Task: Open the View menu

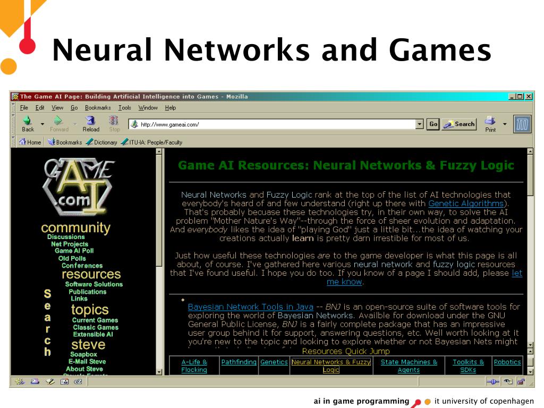Action: click(57, 107)
